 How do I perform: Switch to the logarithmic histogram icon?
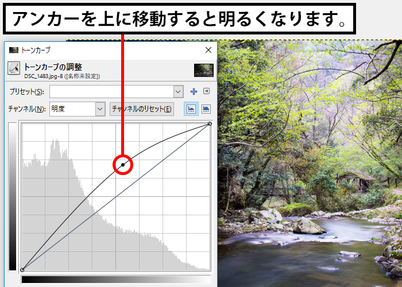(206, 109)
